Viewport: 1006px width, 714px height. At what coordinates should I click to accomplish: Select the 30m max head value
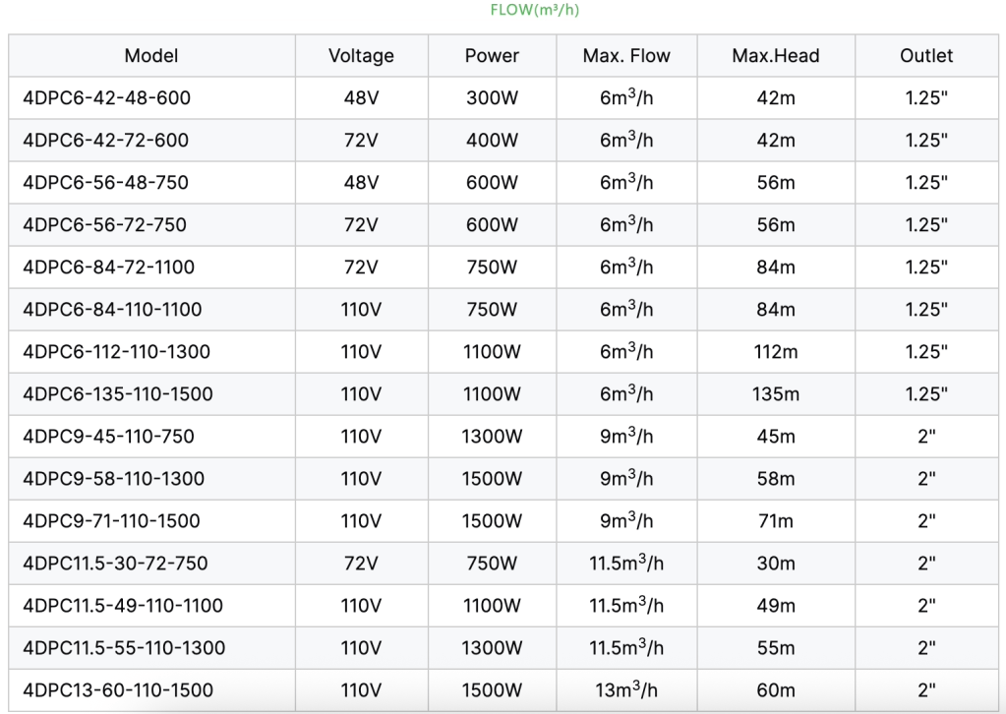[x=776, y=564]
